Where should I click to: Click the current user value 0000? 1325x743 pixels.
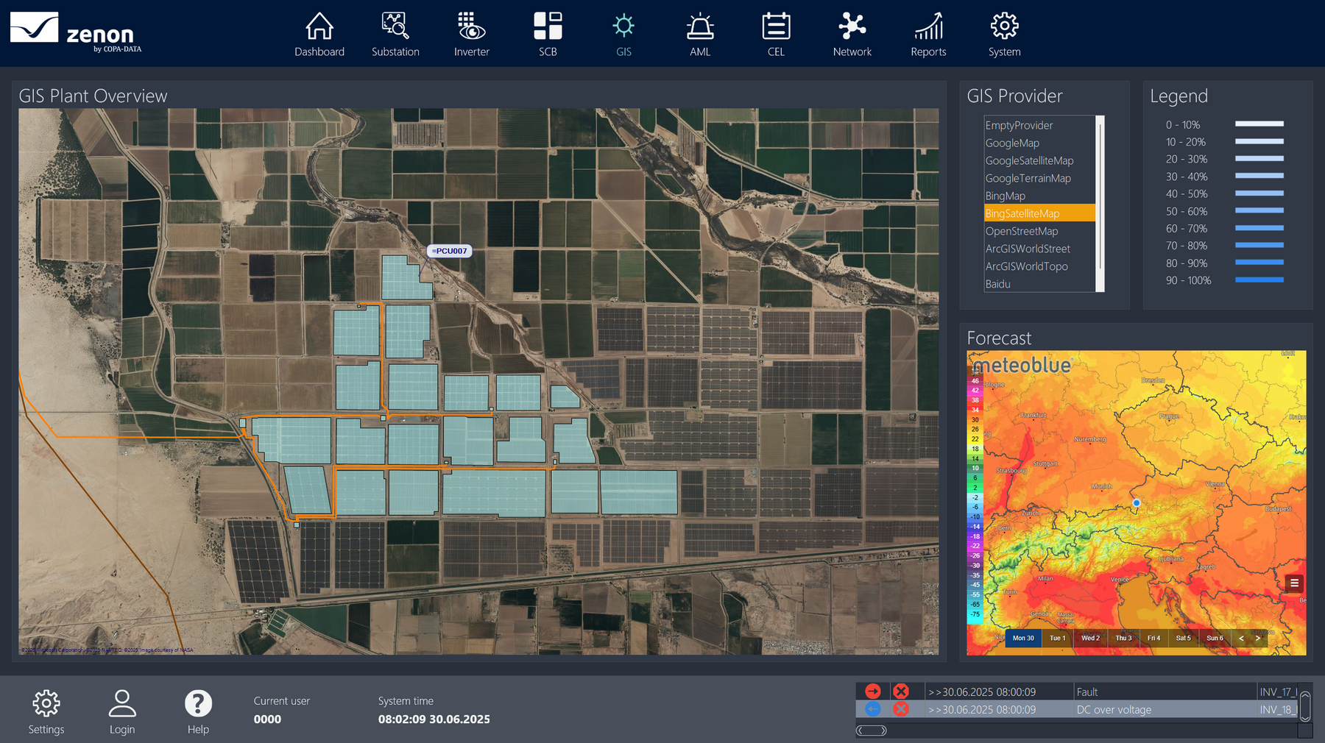point(267,719)
